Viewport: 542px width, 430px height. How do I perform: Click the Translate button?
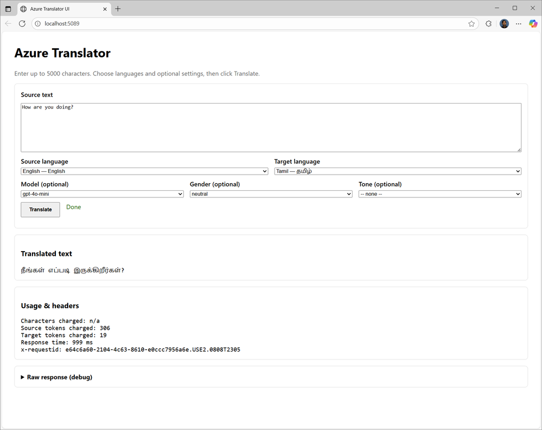click(41, 210)
